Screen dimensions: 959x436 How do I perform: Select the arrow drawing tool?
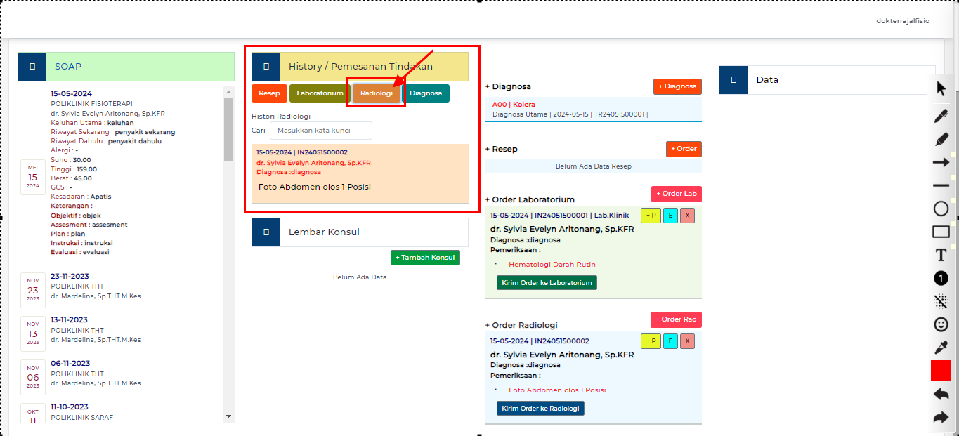click(x=941, y=161)
